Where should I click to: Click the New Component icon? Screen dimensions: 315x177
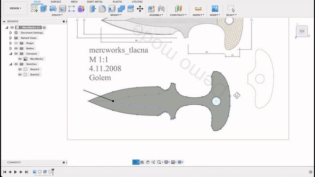(151, 9)
